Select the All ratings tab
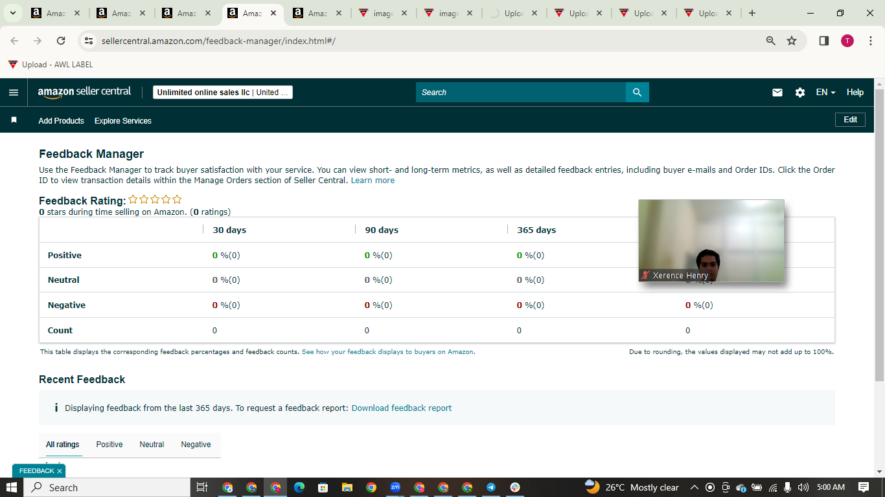 coord(62,445)
